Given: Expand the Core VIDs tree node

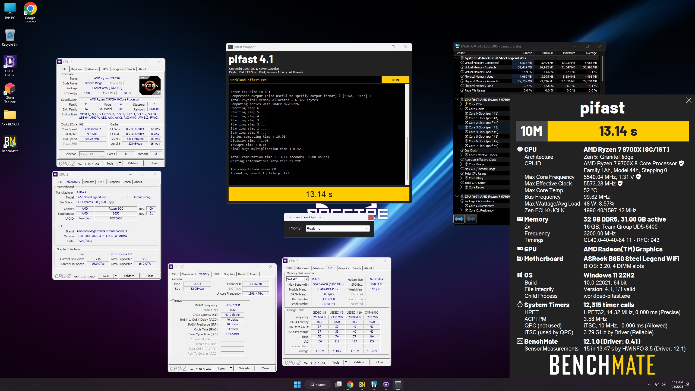Looking at the screenshot, I should (x=461, y=104).
